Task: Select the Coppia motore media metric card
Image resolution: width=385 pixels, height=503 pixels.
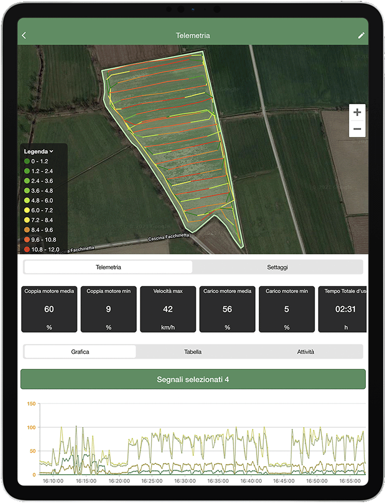Action: [x=49, y=309]
